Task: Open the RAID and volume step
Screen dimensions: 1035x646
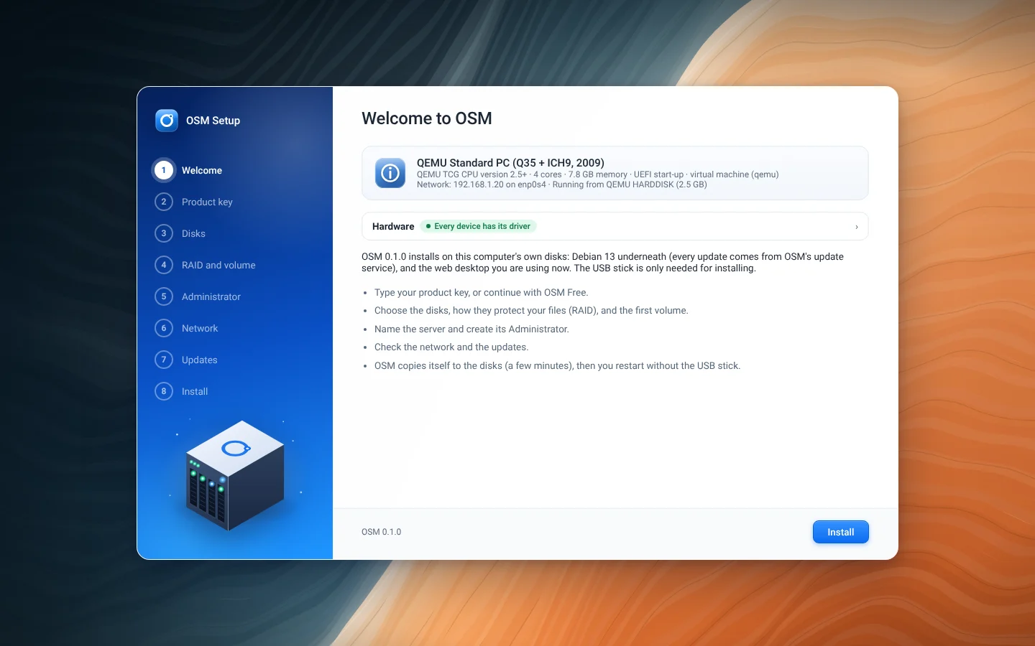Action: coord(218,265)
